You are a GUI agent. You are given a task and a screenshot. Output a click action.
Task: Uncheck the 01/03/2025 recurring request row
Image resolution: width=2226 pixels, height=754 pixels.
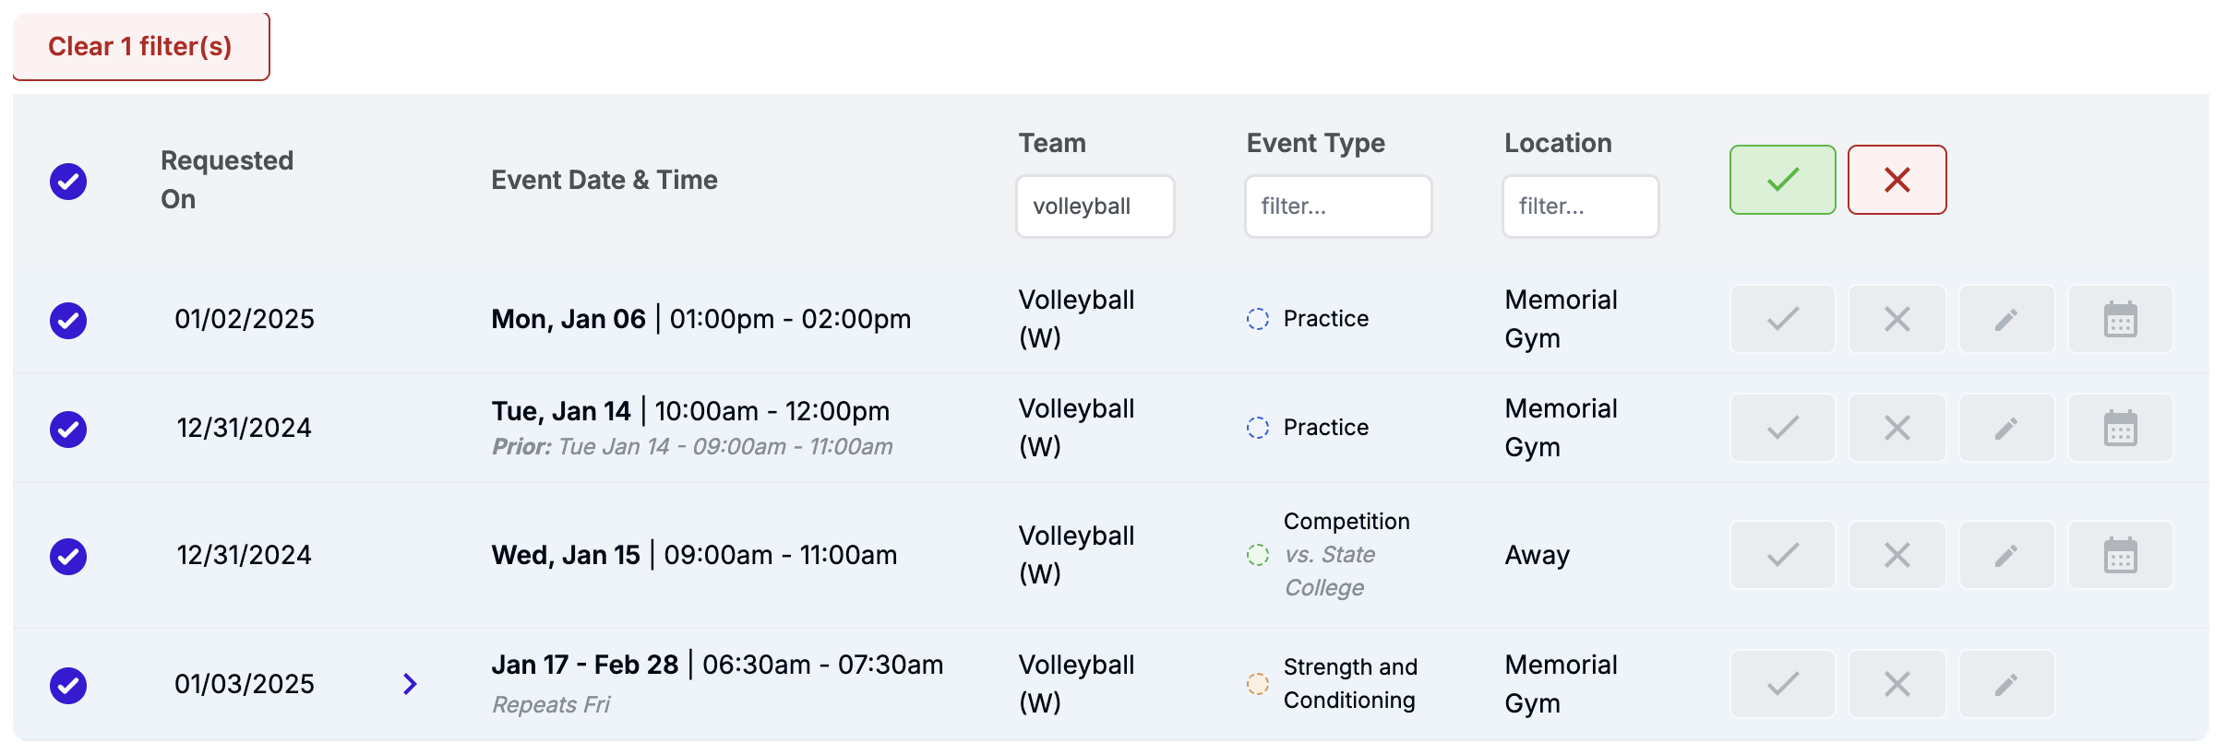pos(68,685)
